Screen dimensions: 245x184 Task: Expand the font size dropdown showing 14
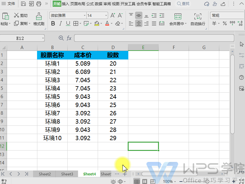point(106,15)
